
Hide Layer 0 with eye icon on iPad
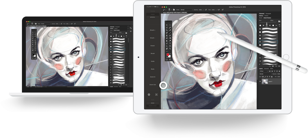coord(260,81)
